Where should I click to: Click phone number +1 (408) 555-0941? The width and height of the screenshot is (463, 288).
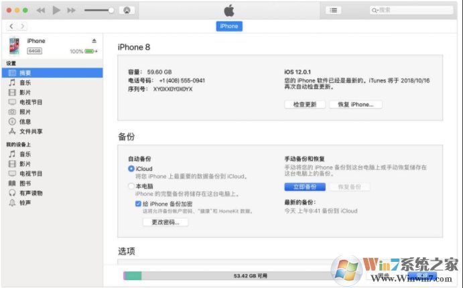pos(182,80)
